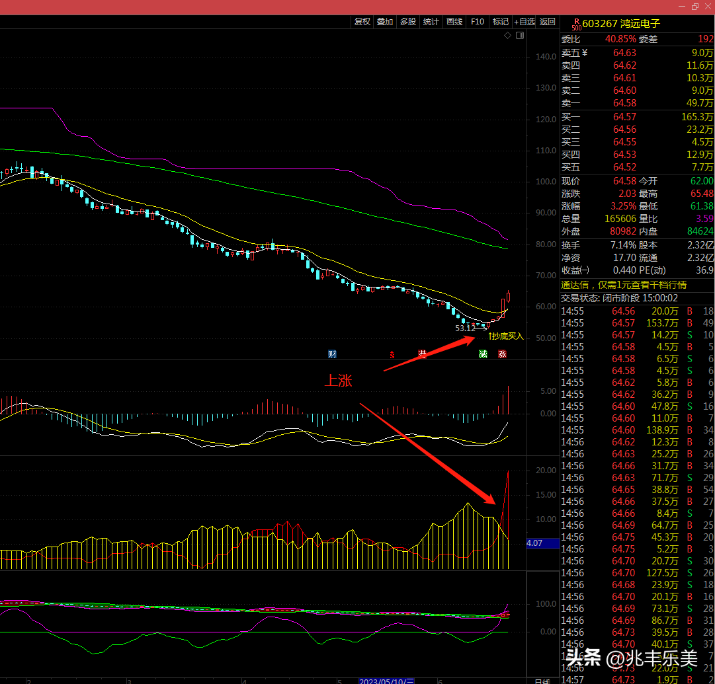Click the 财 financial marker on chart
Viewport: 715px width, 684px height.
click(x=332, y=354)
